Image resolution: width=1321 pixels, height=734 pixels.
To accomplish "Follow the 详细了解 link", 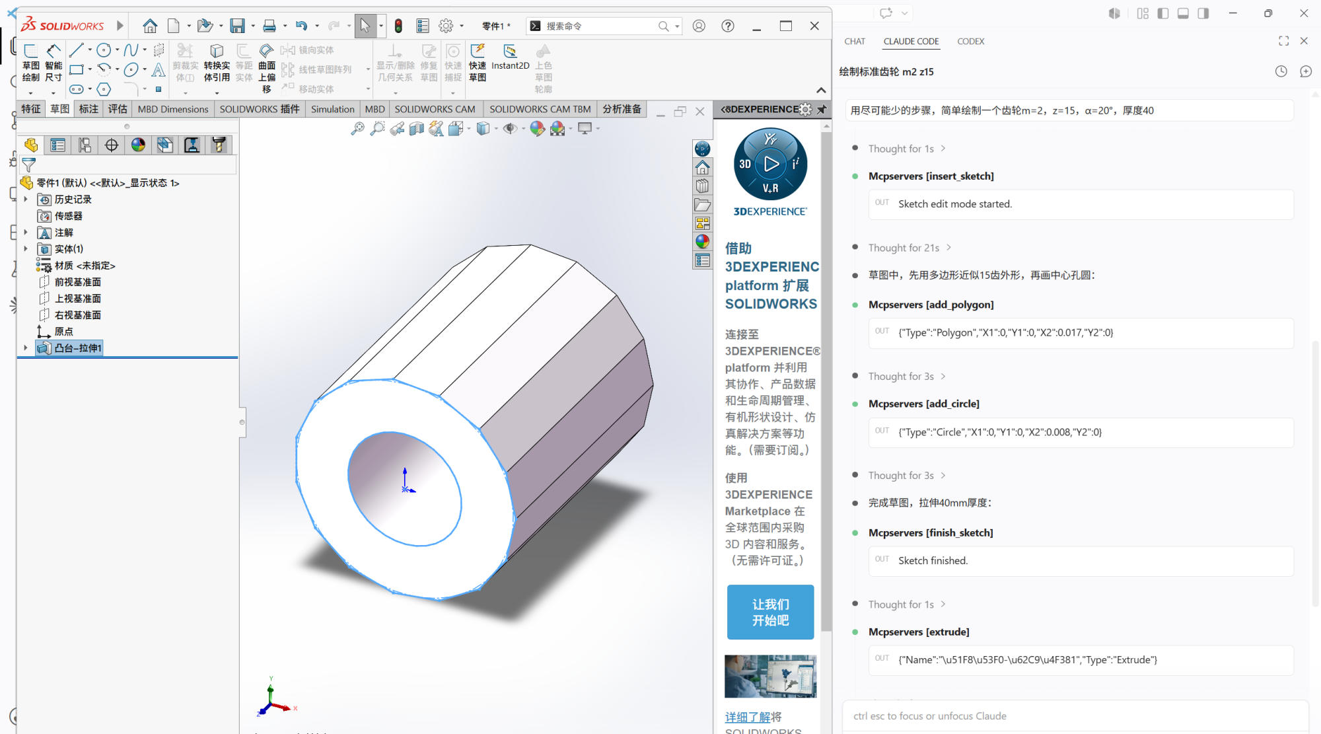I will (x=748, y=717).
